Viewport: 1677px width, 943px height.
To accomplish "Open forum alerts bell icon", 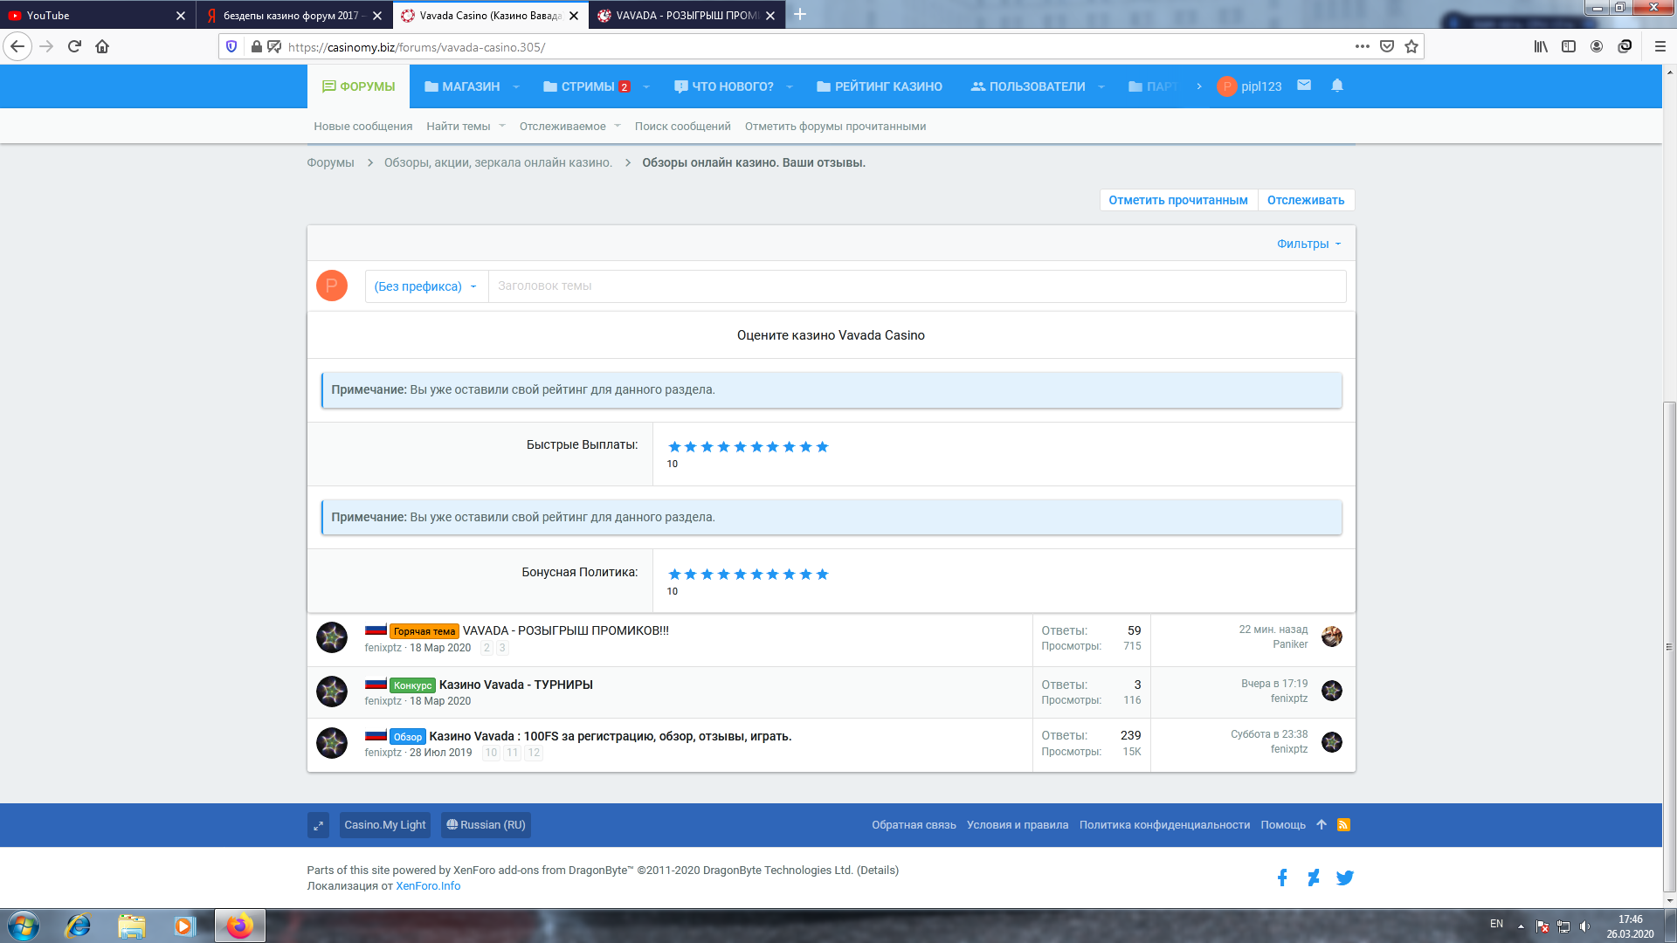I will pyautogui.click(x=1337, y=86).
